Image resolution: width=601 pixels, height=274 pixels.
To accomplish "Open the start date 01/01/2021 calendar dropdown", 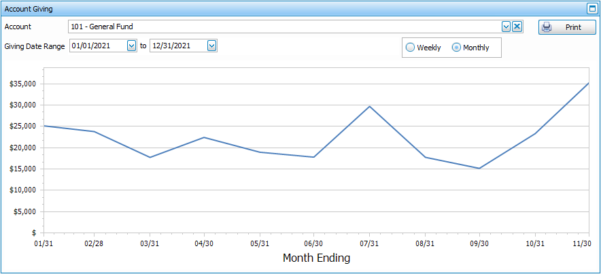I will point(132,46).
